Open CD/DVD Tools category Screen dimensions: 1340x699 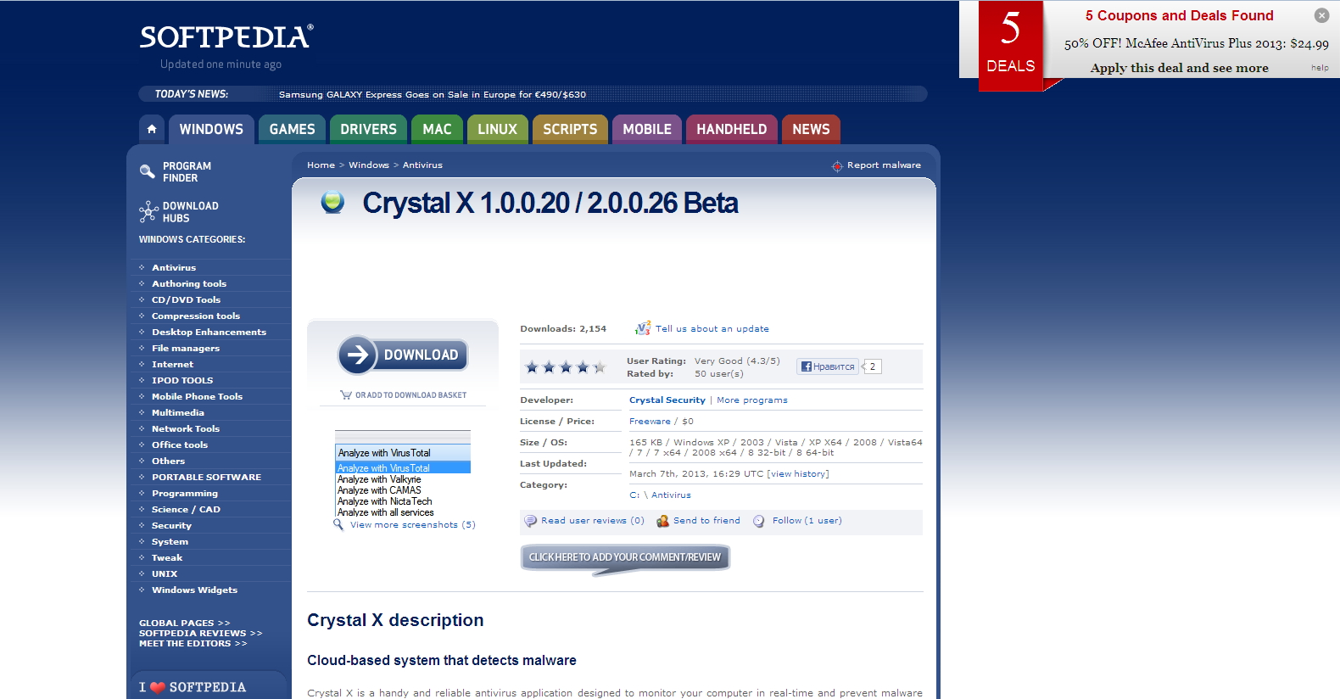point(186,300)
